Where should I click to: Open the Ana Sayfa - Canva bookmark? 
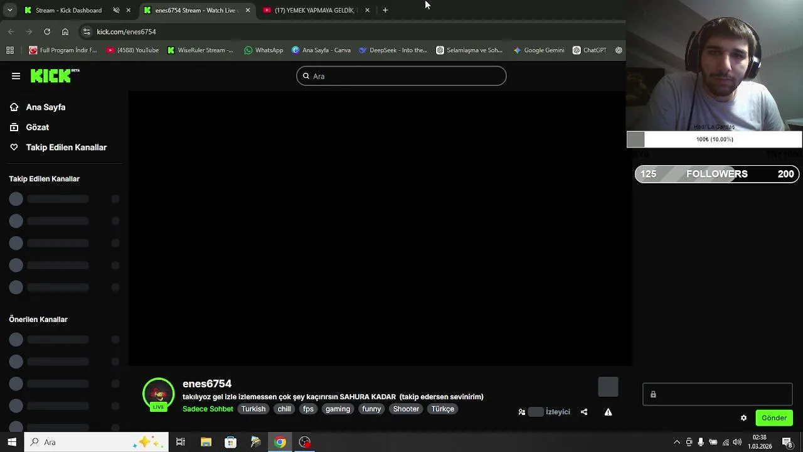pos(321,50)
